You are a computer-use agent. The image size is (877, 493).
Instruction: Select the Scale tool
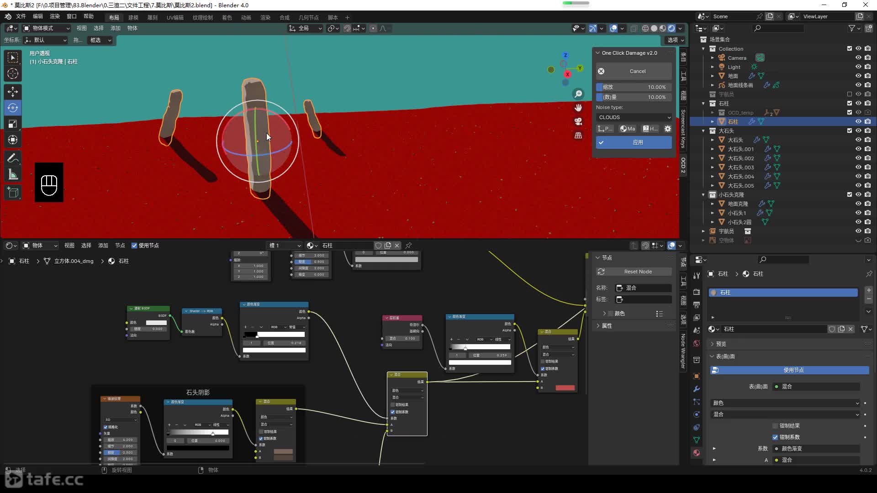(x=13, y=124)
